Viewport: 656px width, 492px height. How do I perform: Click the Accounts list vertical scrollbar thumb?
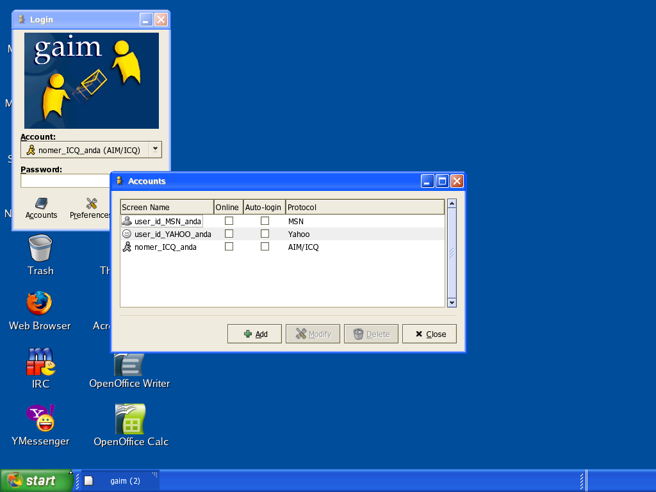point(452,253)
